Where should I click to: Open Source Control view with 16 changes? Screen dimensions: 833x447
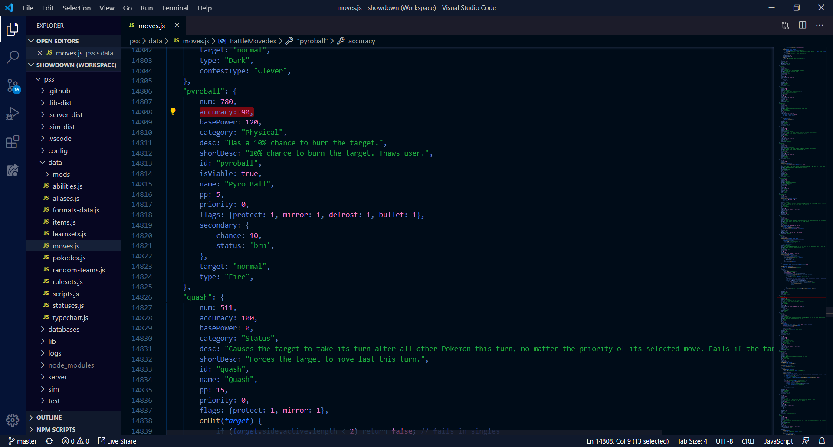pyautogui.click(x=13, y=85)
